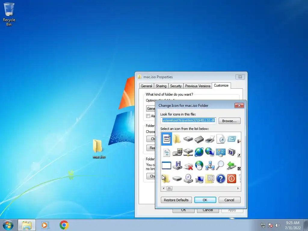Pick the blue question mark help icon

(220, 179)
